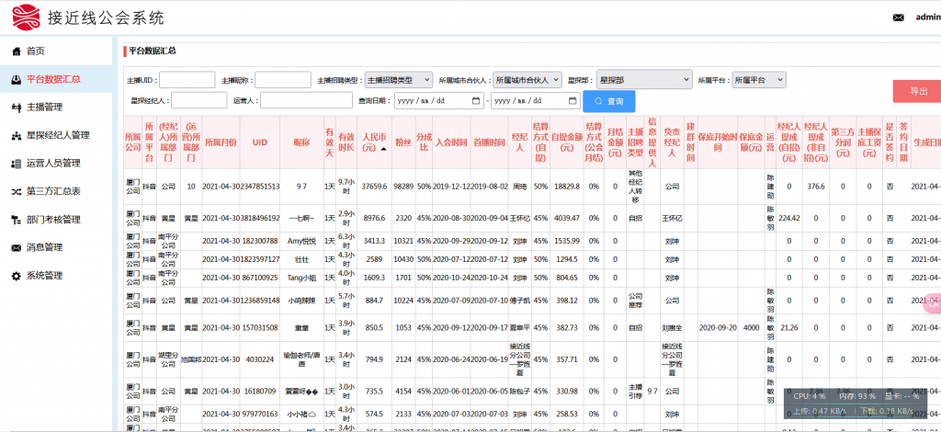941x432 pixels.
Task: Click nickname cell 小鸡辣辣
Action: pyautogui.click(x=301, y=301)
